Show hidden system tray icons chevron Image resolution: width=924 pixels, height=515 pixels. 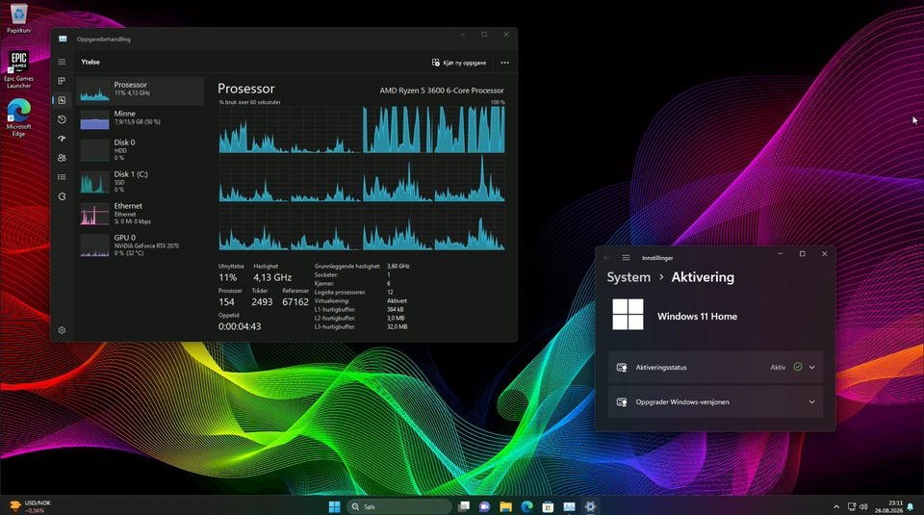click(835, 506)
